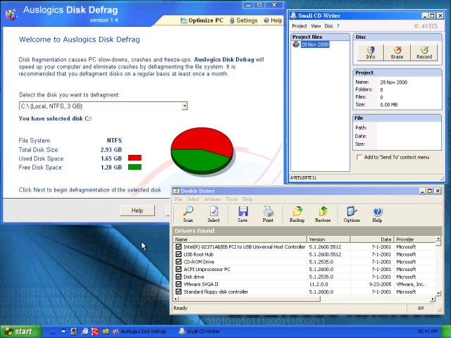Open the Windows Start menu
The width and height of the screenshot is (451, 338).
[x=20, y=332]
